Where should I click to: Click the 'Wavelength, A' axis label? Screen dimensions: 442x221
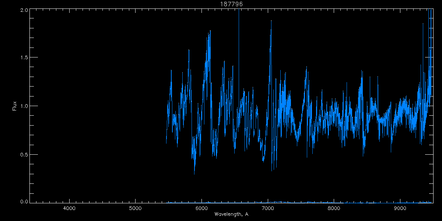coord(231,214)
